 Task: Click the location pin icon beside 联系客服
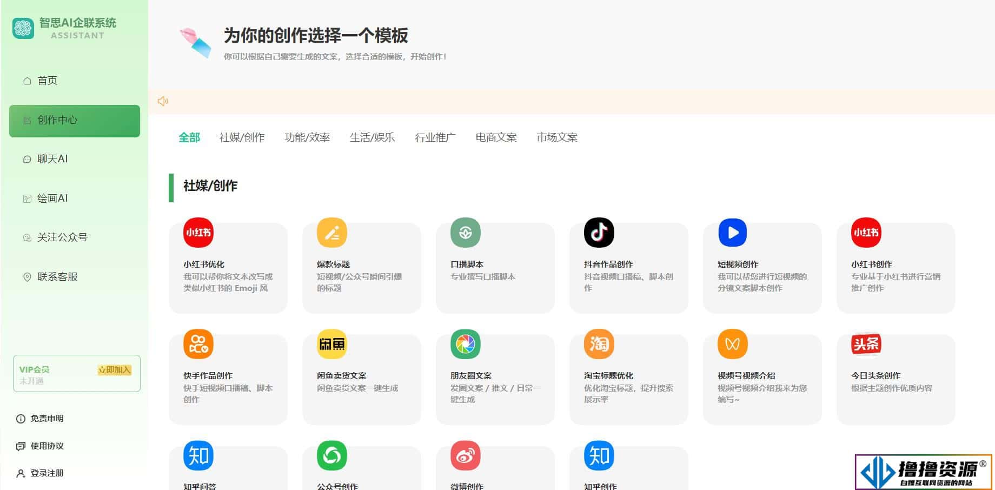point(27,277)
